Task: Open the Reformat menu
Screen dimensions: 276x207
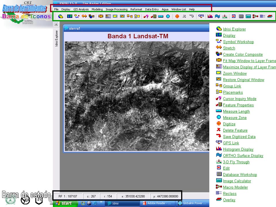Action: pyautogui.click(x=136, y=9)
